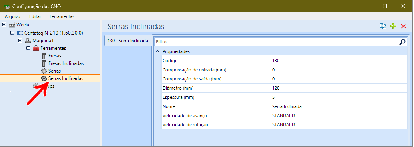Edit the Código value 130

pos(339,61)
